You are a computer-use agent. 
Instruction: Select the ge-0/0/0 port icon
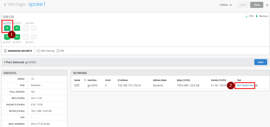click(7, 28)
